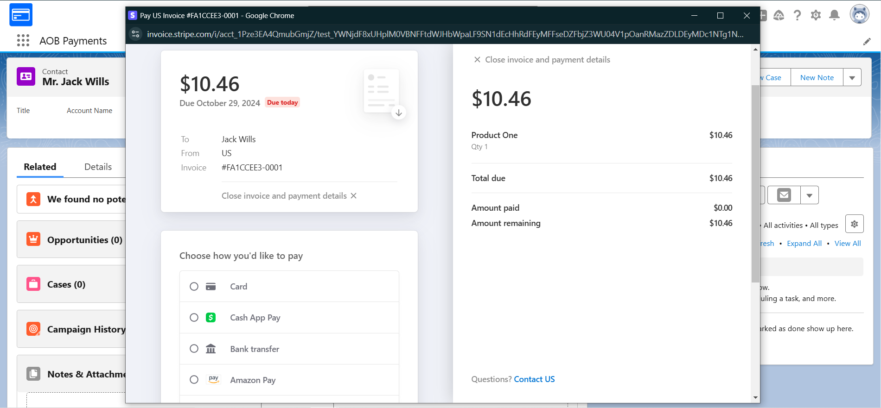Select Card payment radio button
The image size is (881, 408).
click(x=194, y=287)
